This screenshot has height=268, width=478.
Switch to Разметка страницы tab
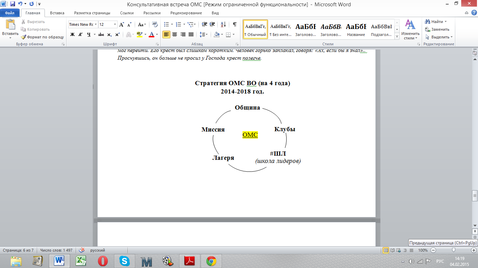[92, 13]
